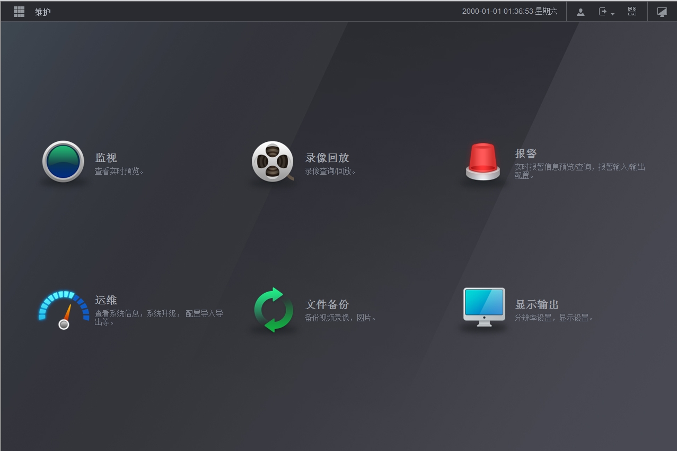
Task: Open 录像回放 via its title
Action: tap(327, 158)
